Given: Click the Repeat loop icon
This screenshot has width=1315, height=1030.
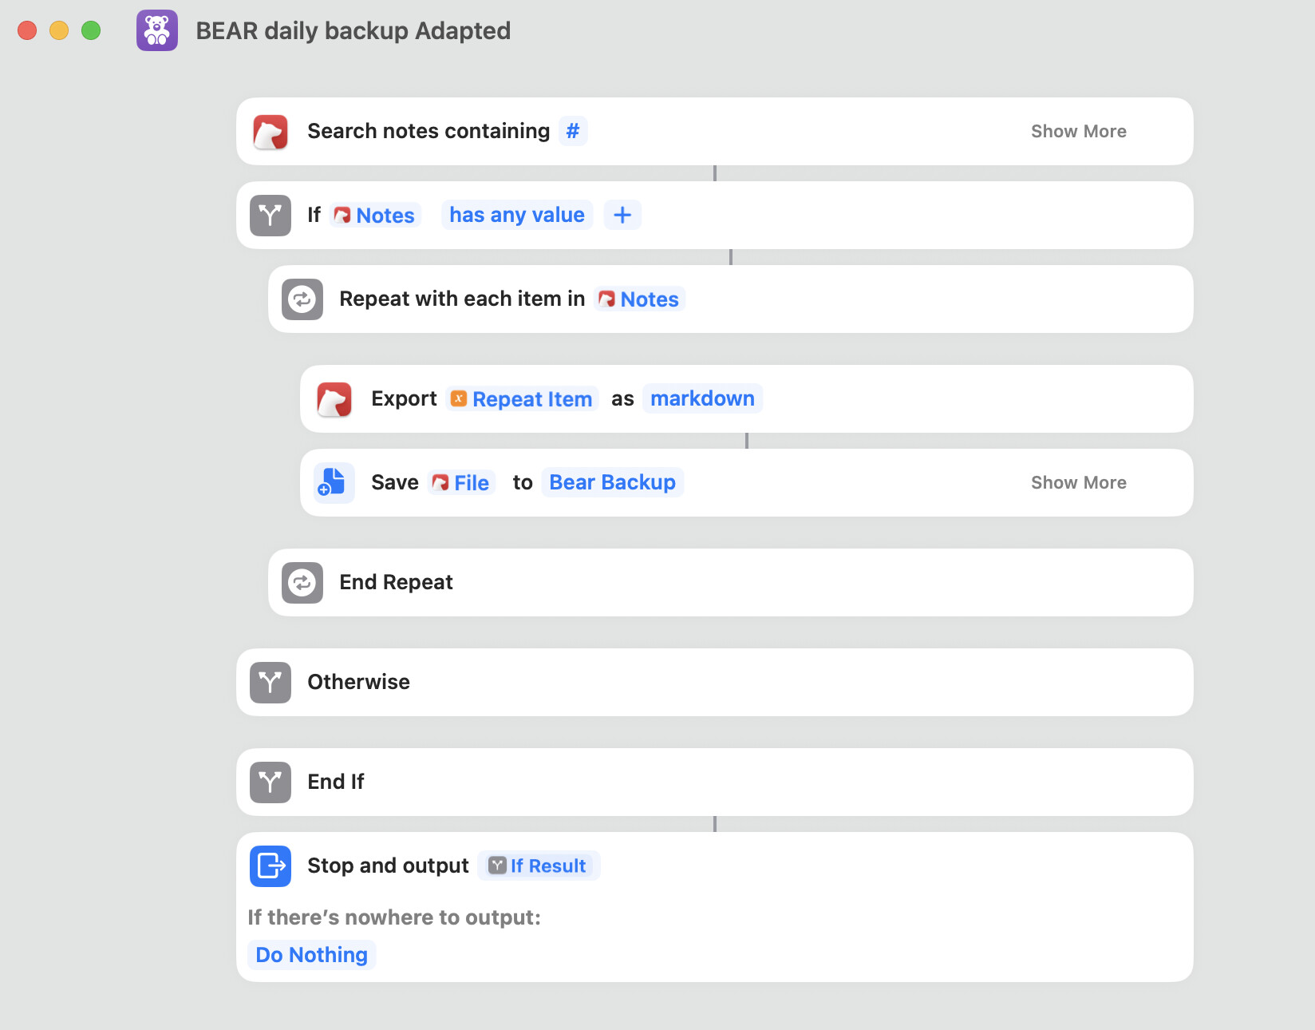Looking at the screenshot, I should click(302, 299).
